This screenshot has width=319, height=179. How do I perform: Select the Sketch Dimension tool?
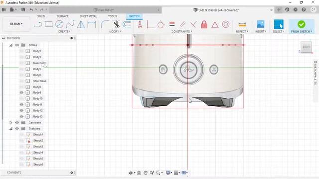pyautogui.click(x=92, y=24)
